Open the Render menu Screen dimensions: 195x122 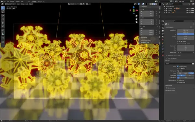point(12,1)
